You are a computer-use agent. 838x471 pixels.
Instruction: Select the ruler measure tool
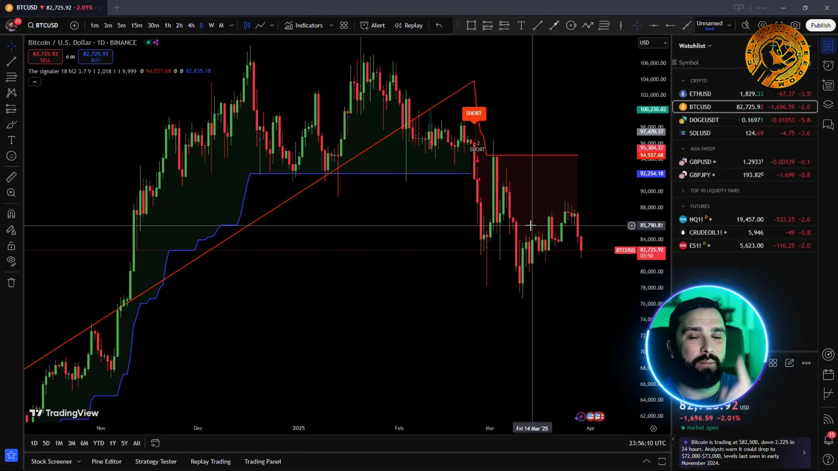[11, 177]
